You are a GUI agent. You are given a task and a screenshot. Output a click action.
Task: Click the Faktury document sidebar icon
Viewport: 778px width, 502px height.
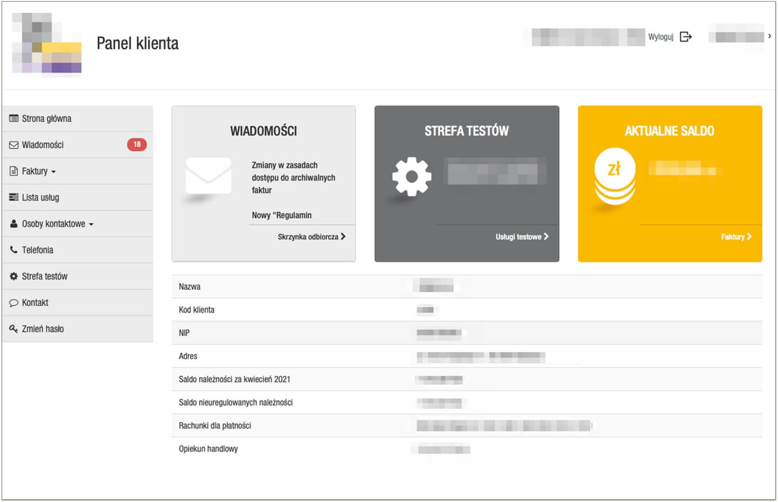pos(14,171)
